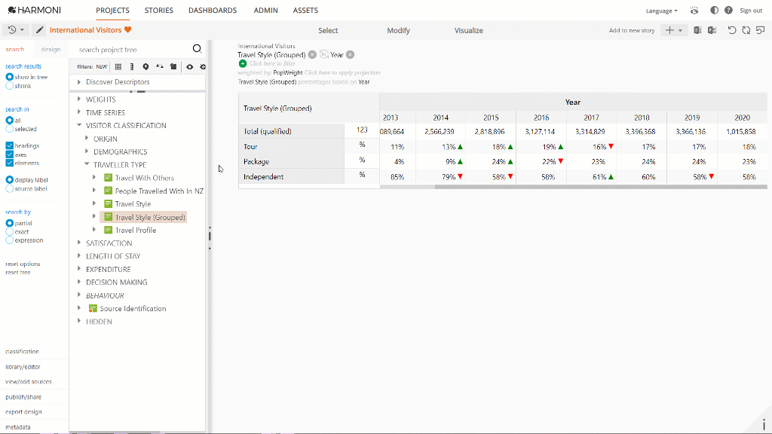Expand the TIME SERIES tree node

coord(78,112)
